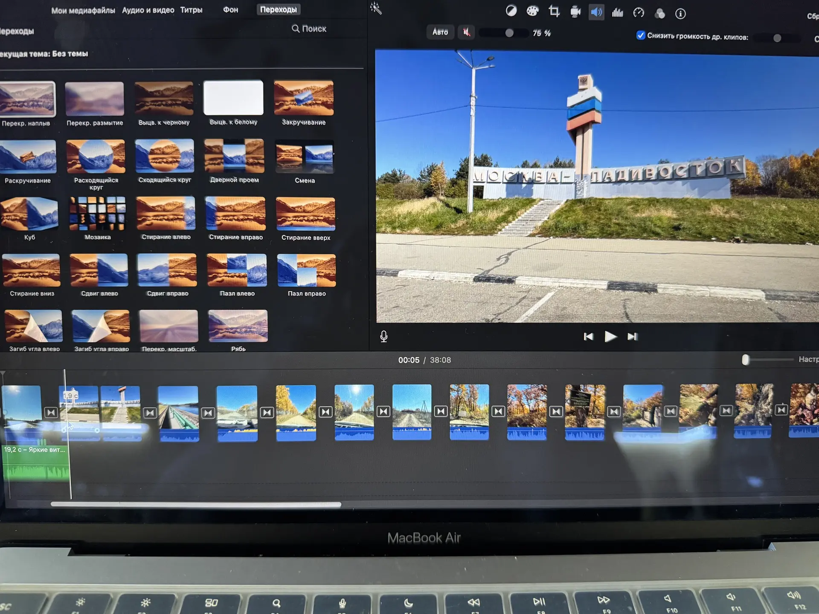Open the color correction palette tool
The width and height of the screenshot is (819, 614).
[x=532, y=11]
